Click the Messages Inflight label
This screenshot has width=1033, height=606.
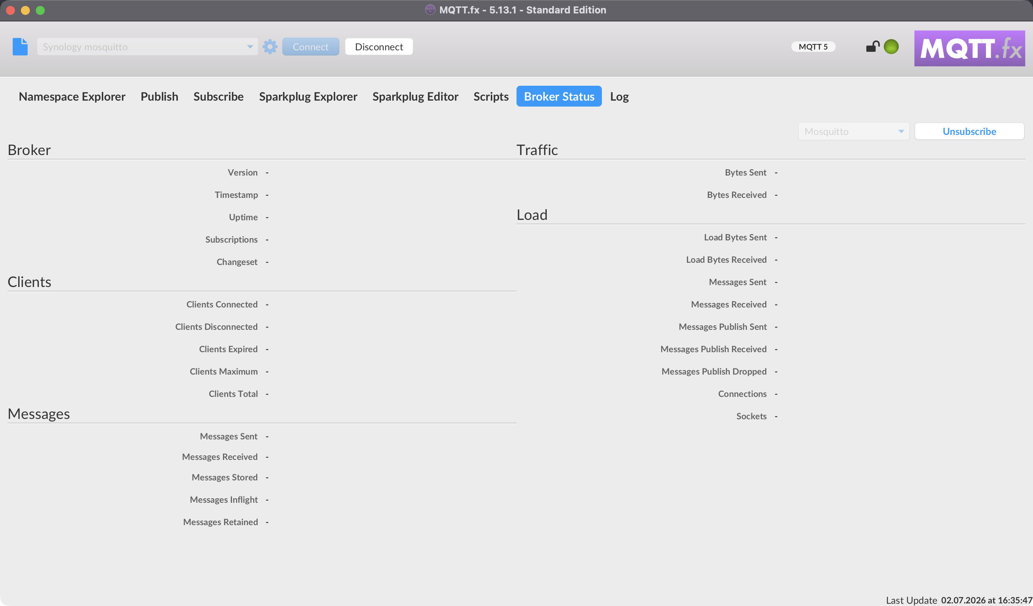(224, 499)
